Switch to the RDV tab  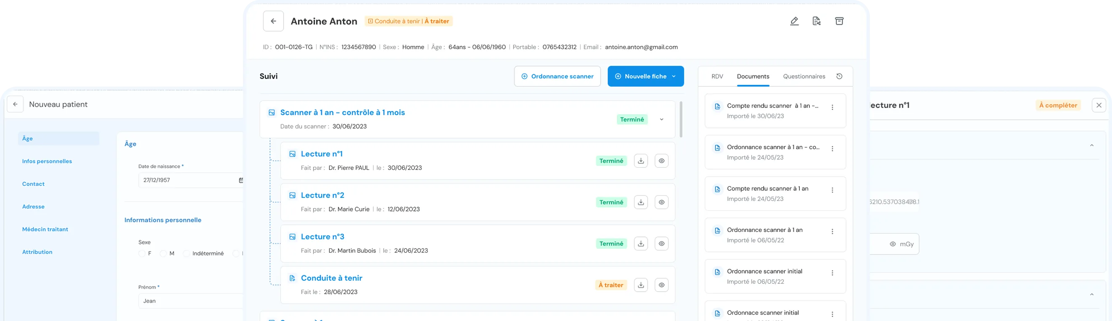tap(717, 76)
